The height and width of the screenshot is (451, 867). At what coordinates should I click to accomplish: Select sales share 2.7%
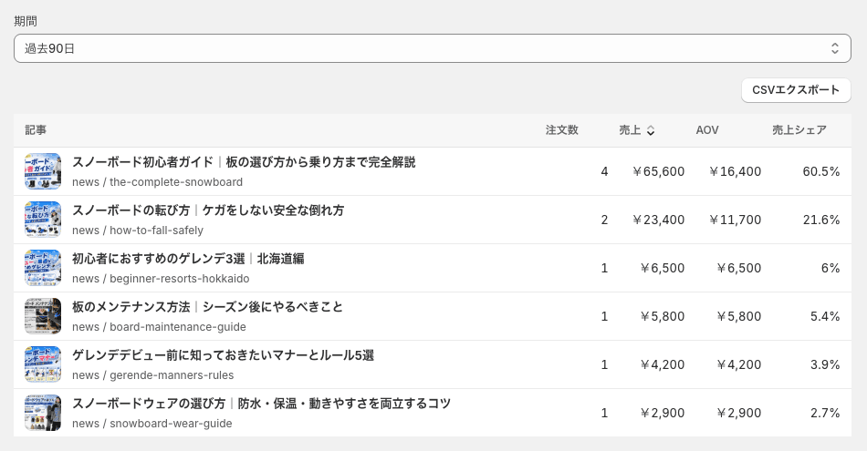click(x=825, y=413)
